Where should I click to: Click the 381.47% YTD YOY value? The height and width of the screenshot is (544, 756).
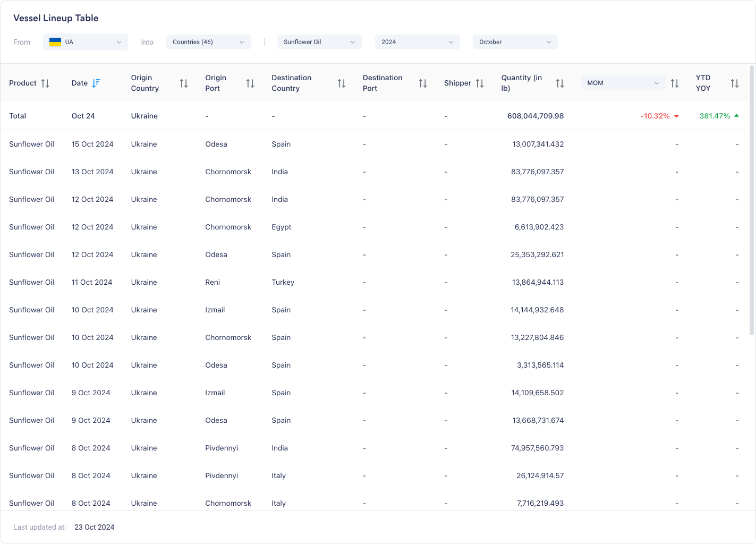click(715, 116)
